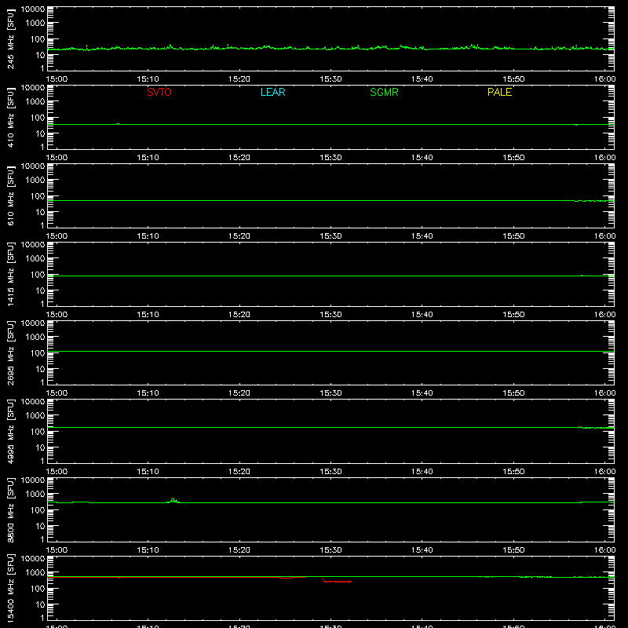Click the red dropped trace segment in 15400 MHz plot
628x628 pixels.
[x=338, y=581]
